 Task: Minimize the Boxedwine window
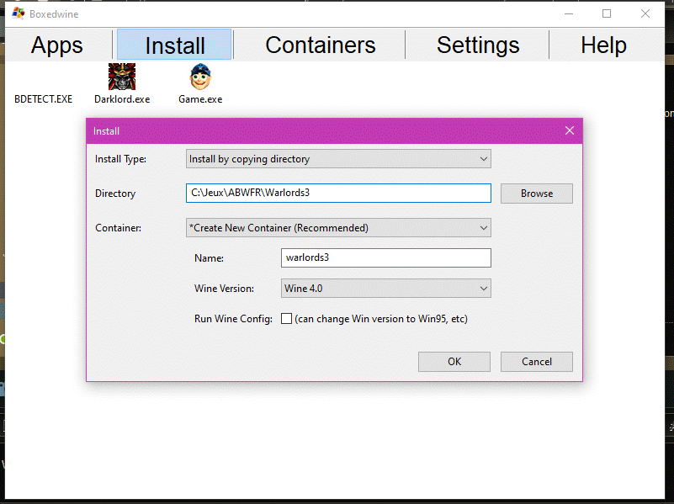(569, 13)
